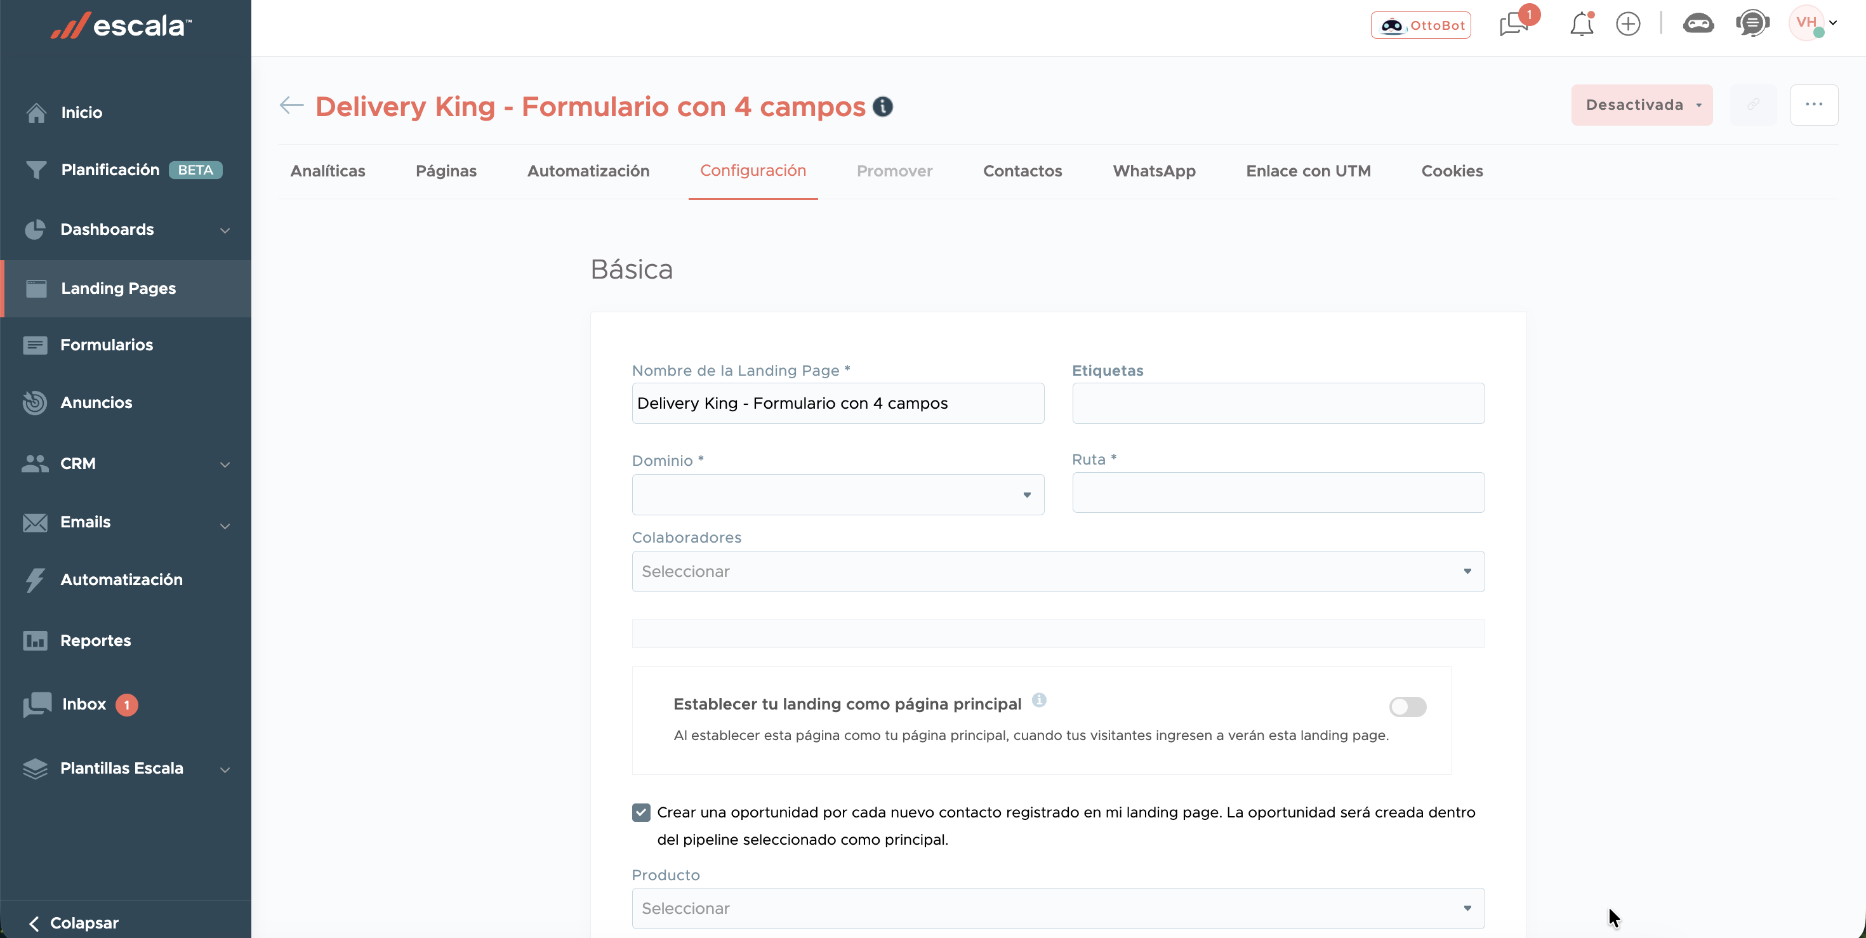
Task: Click the info icon next to the title
Action: 882,107
